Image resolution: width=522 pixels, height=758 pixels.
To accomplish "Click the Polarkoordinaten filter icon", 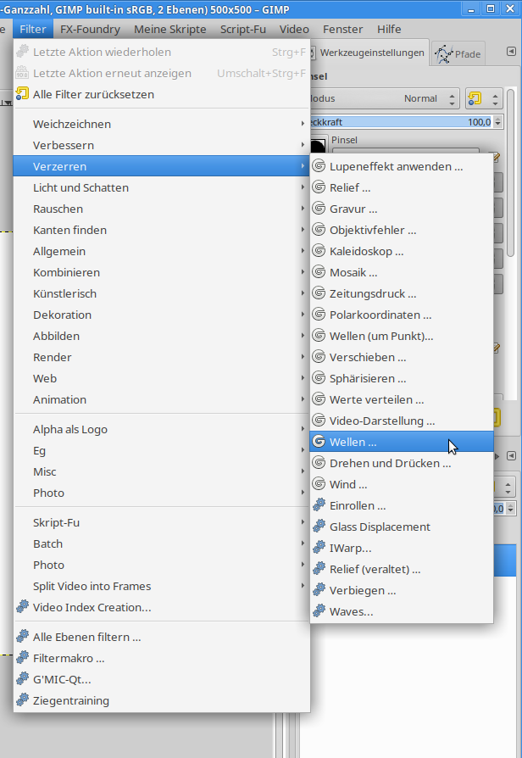I will pyautogui.click(x=319, y=315).
